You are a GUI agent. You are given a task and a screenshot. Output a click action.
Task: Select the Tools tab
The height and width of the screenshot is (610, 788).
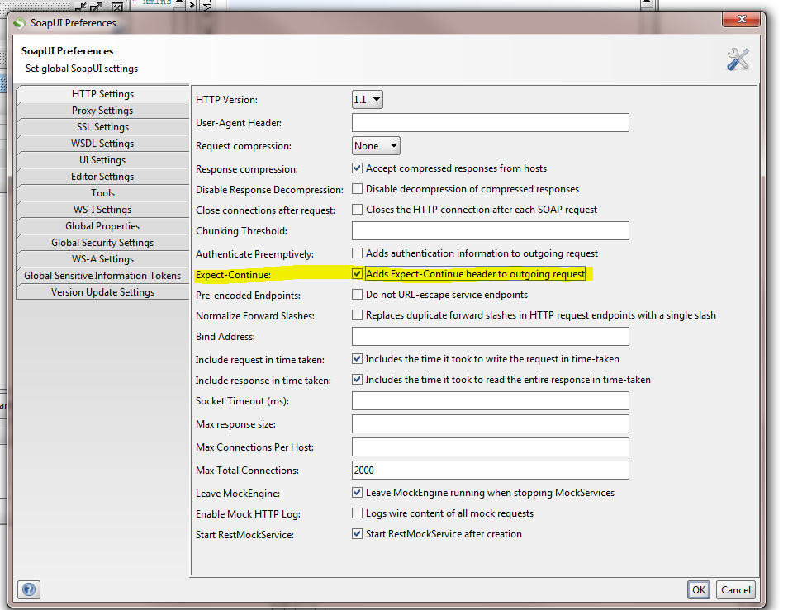pos(102,193)
